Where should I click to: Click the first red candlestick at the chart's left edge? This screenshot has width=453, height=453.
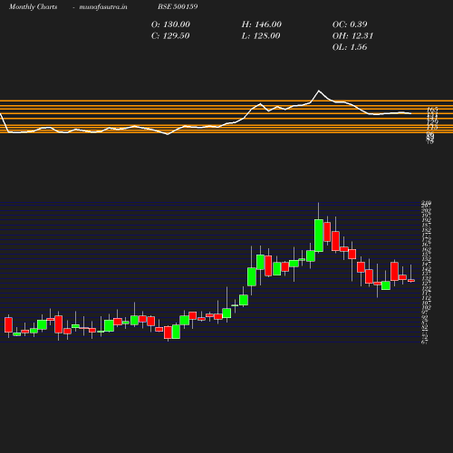click(x=8, y=324)
